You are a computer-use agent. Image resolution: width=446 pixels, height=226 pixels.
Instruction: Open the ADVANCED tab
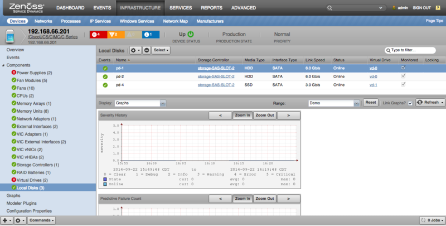(244, 8)
